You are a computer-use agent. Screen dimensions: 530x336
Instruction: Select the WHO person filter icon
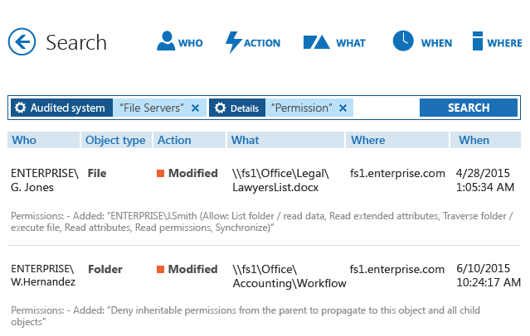166,41
